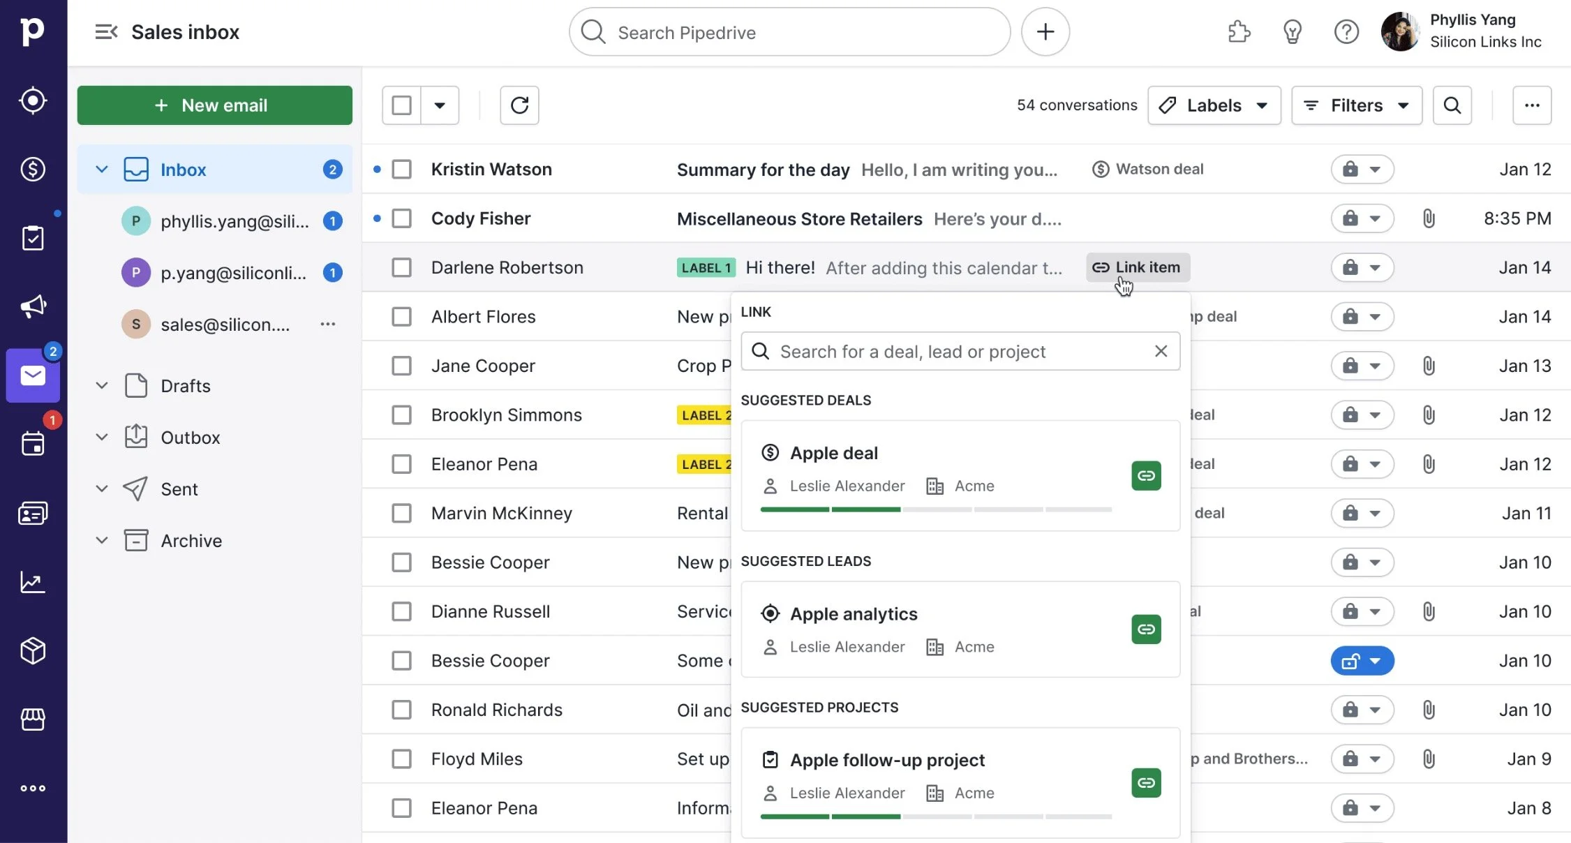Screen dimensions: 1571x843
Task: Link the Apple deal with green link icon
Action: pos(1145,476)
